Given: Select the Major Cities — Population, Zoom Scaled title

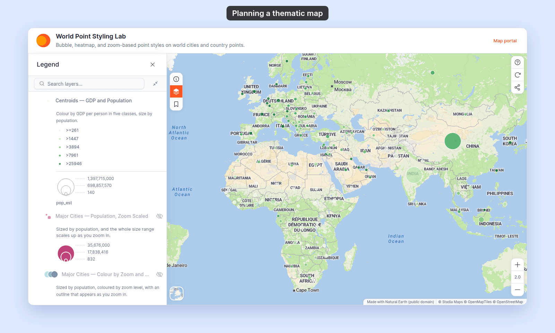Looking at the screenshot, I should (102, 216).
